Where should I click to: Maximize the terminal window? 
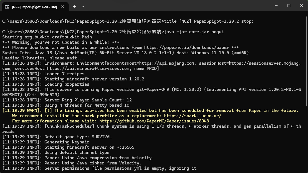click(x=289, y=6)
